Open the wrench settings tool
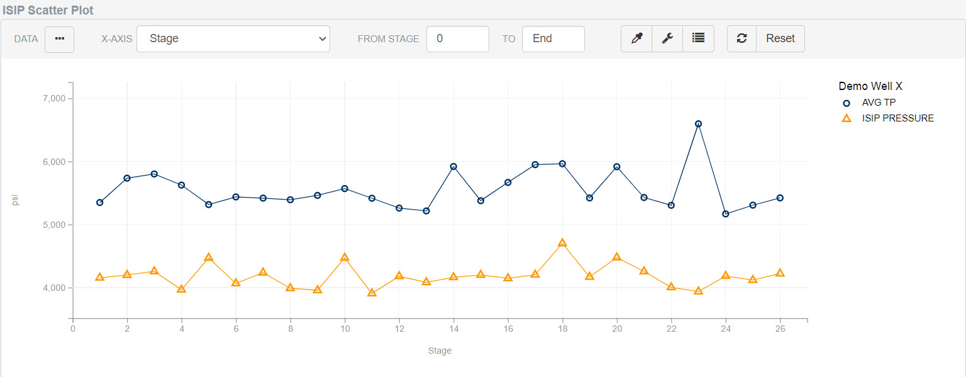Screen dimensions: 966x377 coord(667,39)
